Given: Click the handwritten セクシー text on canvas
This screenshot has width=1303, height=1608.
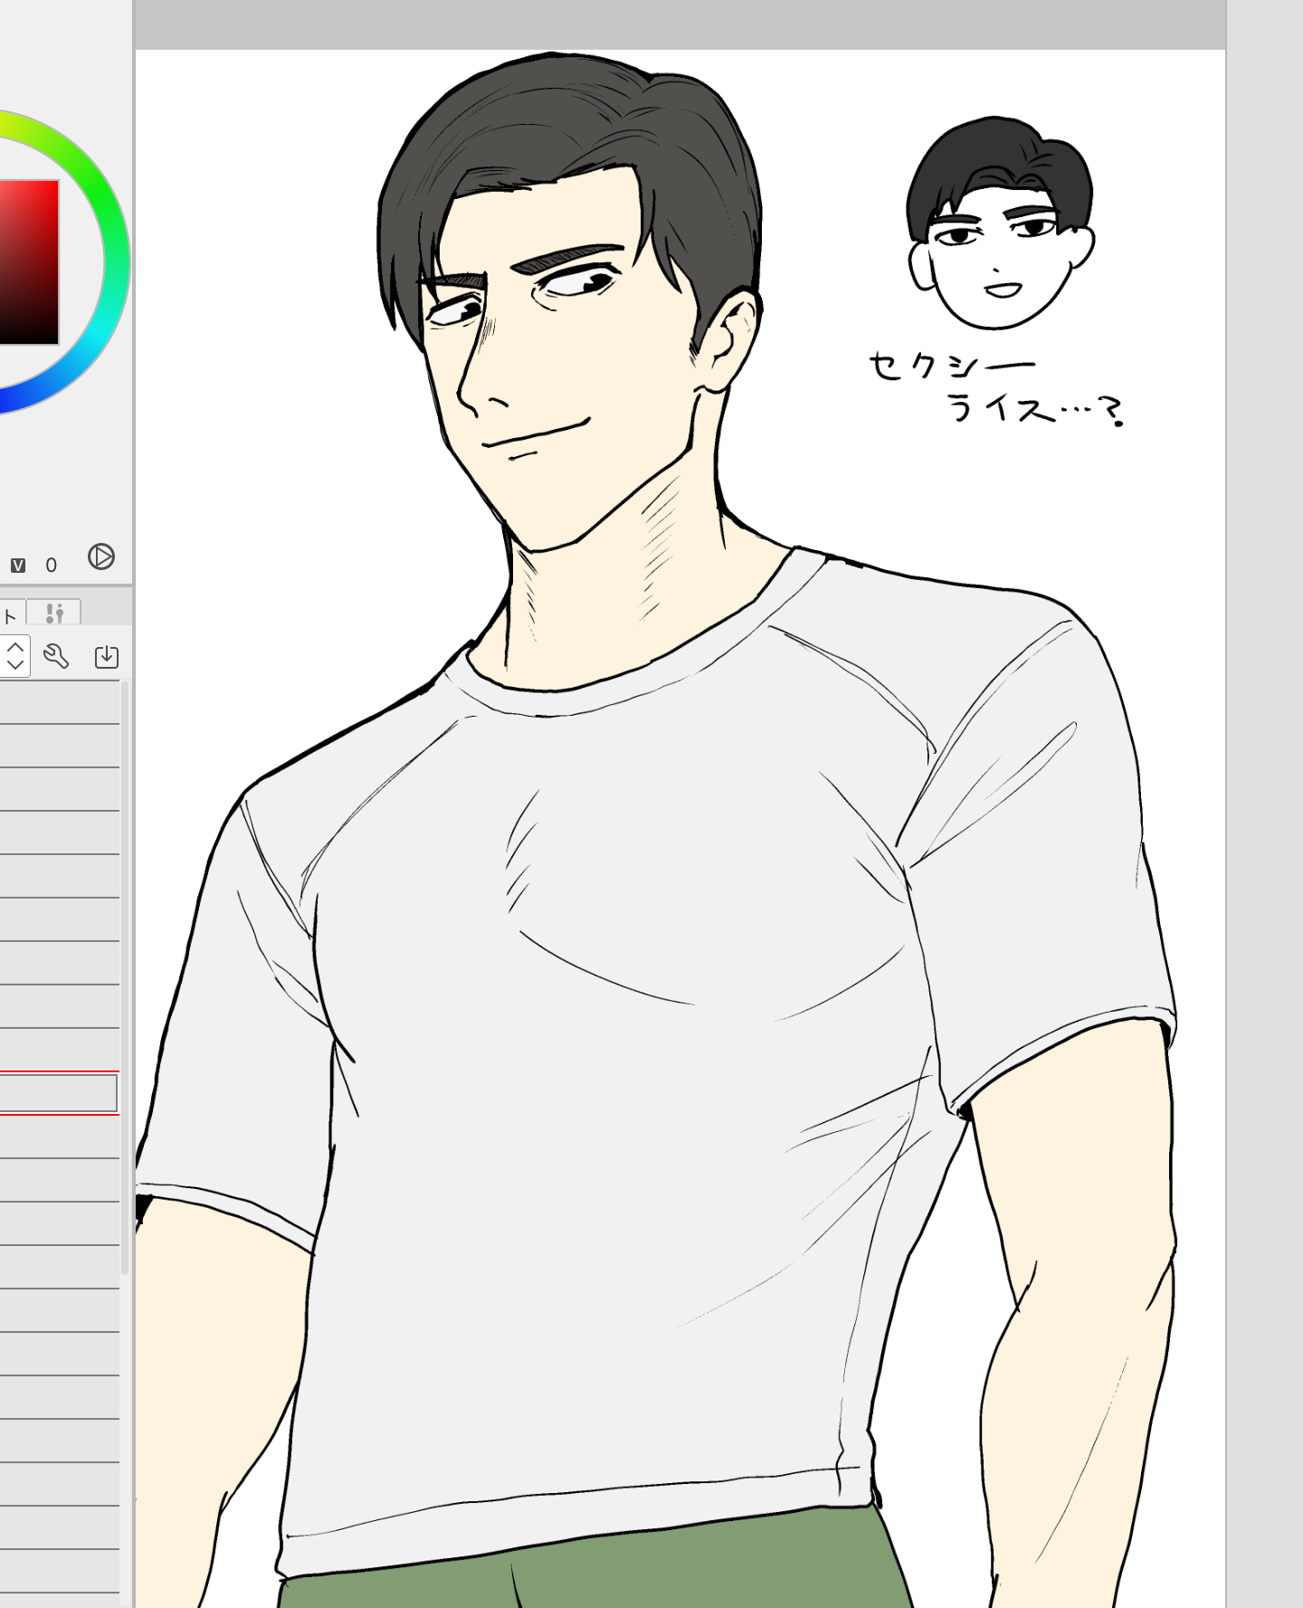Looking at the screenshot, I should pyautogui.click(x=950, y=366).
